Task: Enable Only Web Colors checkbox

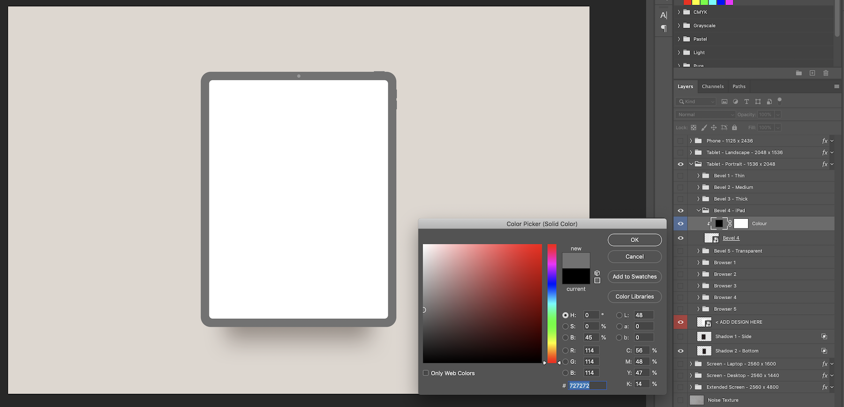Action: click(426, 373)
